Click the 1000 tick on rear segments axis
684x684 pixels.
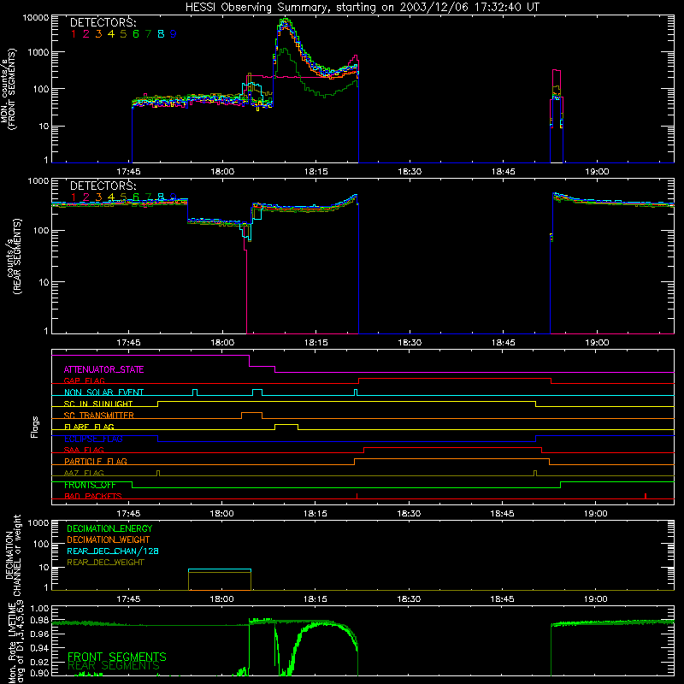click(38, 181)
